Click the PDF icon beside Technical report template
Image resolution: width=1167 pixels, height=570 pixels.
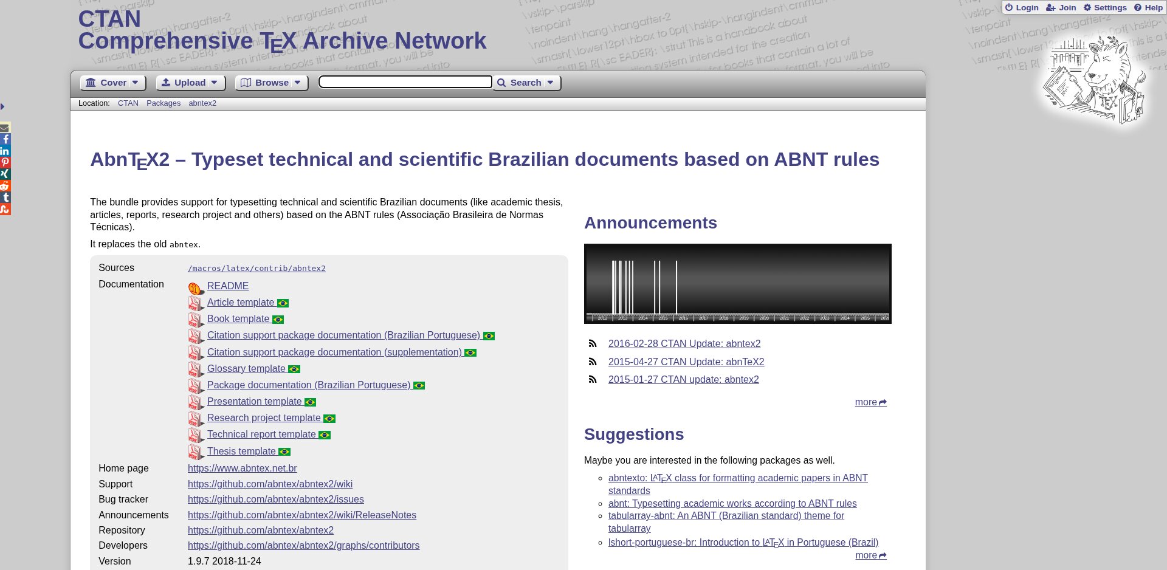click(x=196, y=435)
